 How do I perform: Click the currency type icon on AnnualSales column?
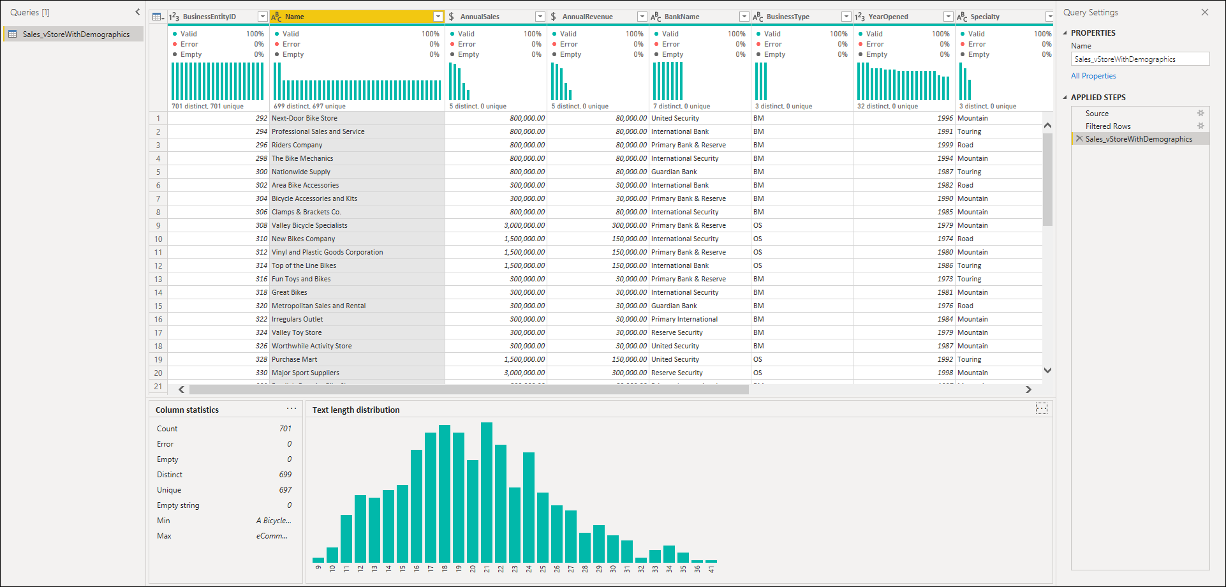pyautogui.click(x=452, y=17)
